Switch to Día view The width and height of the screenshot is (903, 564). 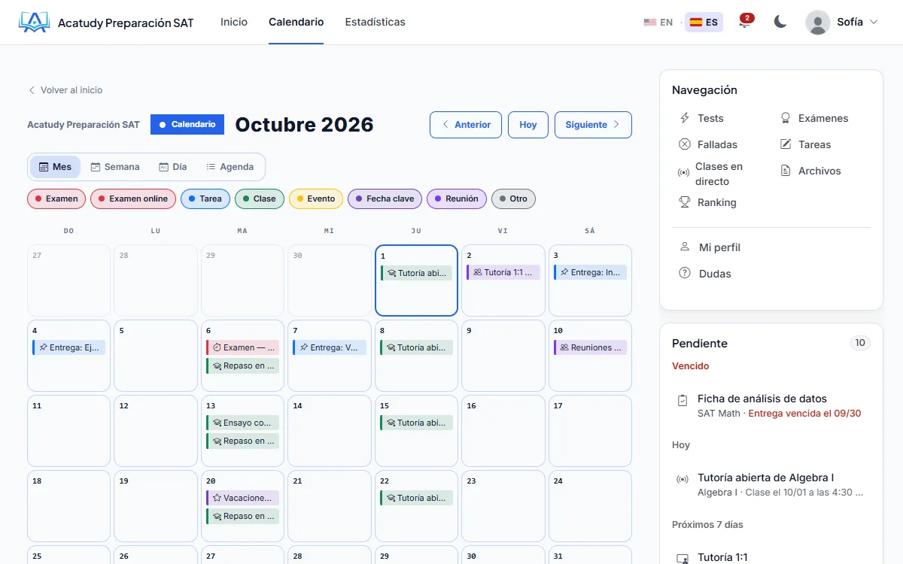pyautogui.click(x=173, y=167)
